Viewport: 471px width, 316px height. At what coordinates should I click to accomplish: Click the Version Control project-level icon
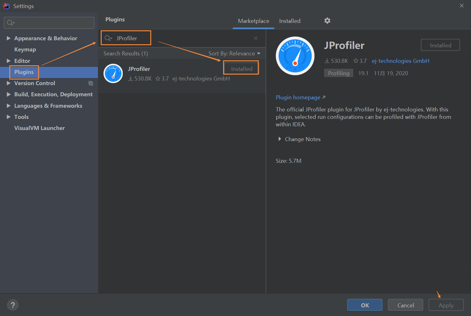(x=91, y=83)
